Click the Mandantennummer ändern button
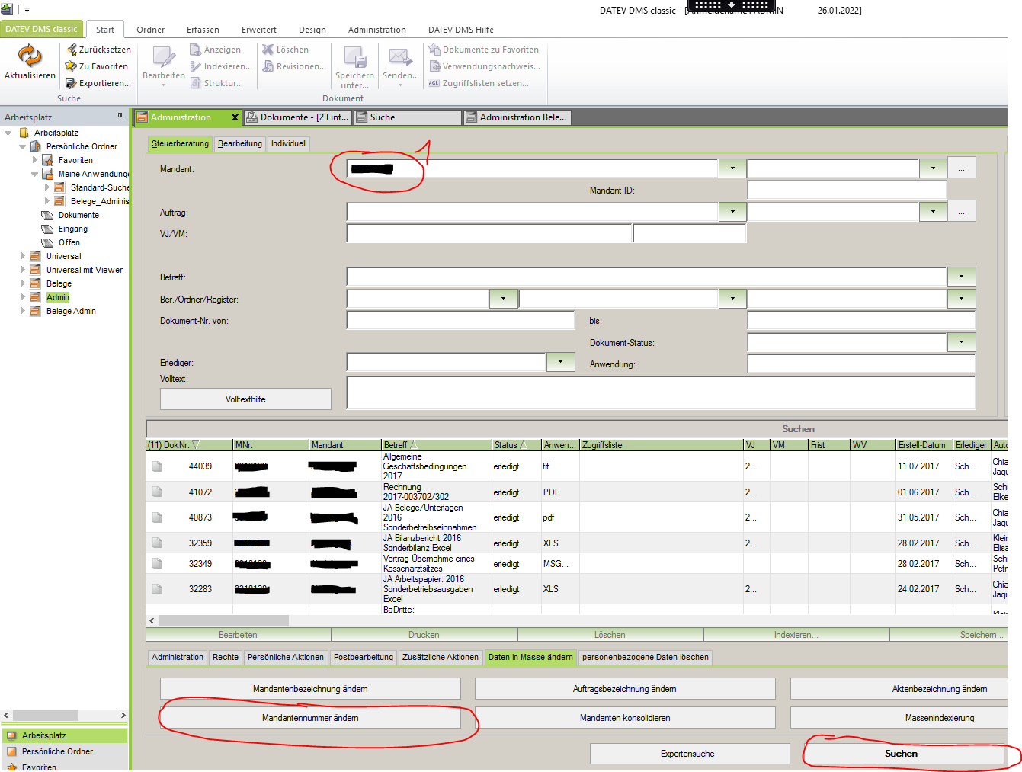This screenshot has height=772, width=1022. 310,718
